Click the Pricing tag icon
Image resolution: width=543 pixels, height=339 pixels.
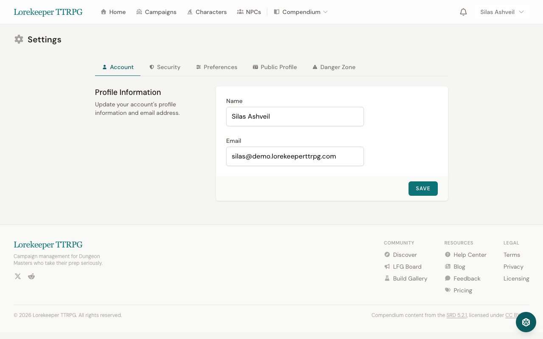click(x=447, y=290)
